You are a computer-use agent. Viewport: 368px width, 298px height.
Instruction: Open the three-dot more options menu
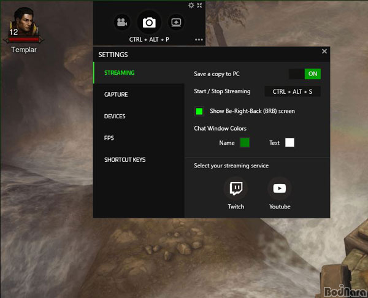pyautogui.click(x=199, y=40)
